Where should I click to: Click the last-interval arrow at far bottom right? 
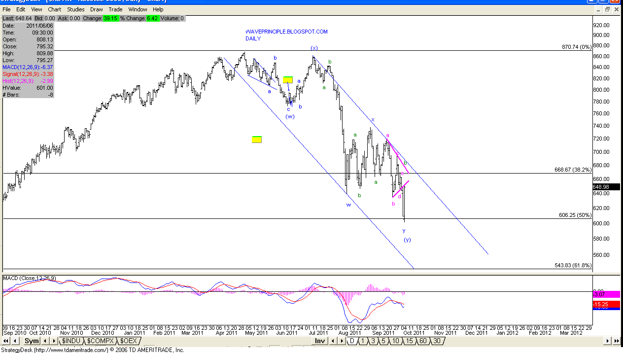616,341
